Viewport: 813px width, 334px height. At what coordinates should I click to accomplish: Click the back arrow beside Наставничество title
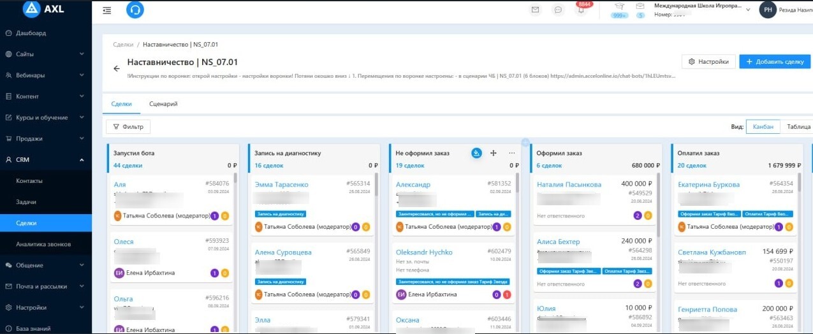[x=117, y=68]
